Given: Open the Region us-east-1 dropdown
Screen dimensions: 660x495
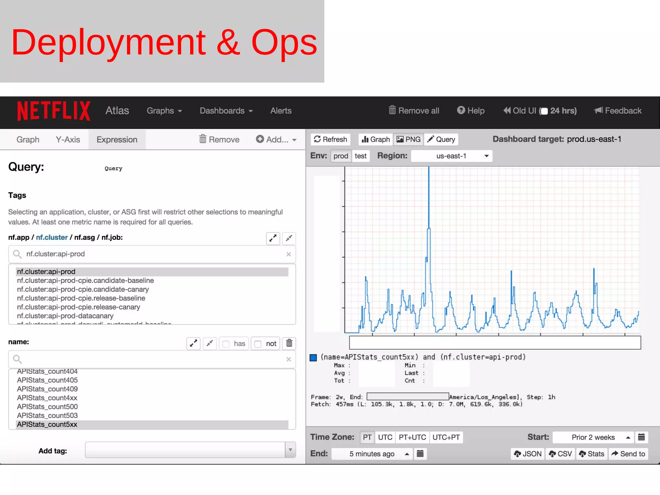Looking at the screenshot, I should tap(452, 156).
